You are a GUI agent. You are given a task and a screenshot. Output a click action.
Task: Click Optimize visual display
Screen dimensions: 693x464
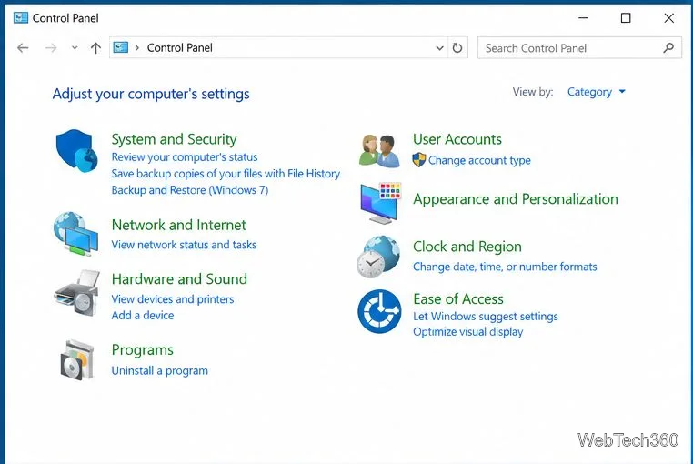coord(468,332)
